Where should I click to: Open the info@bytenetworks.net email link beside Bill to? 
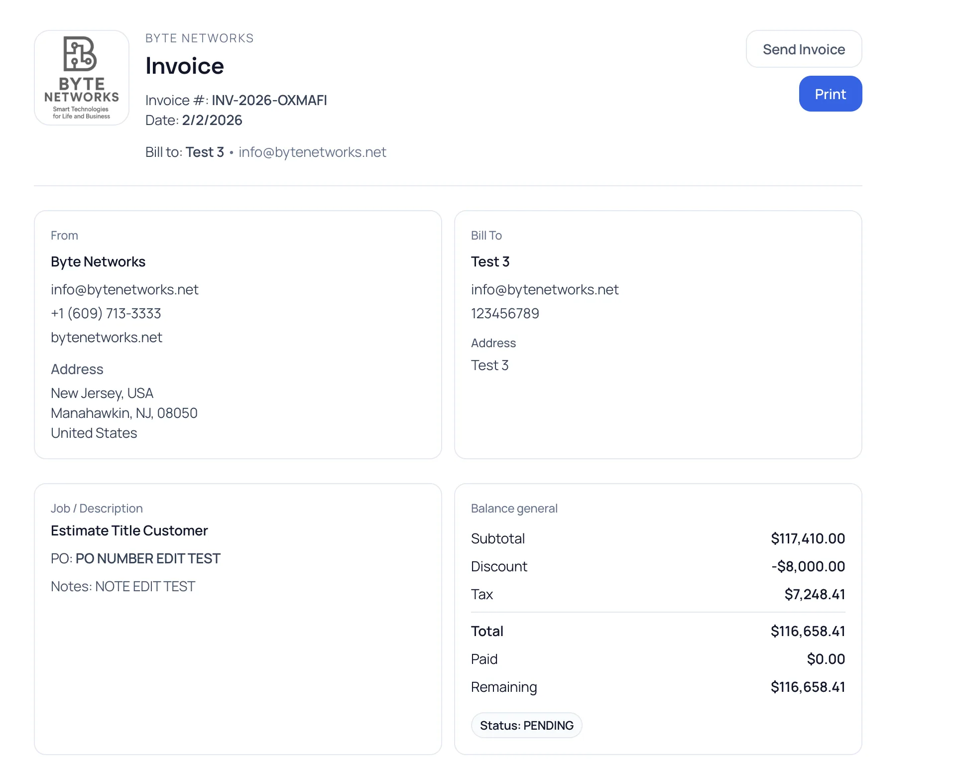pyautogui.click(x=312, y=152)
